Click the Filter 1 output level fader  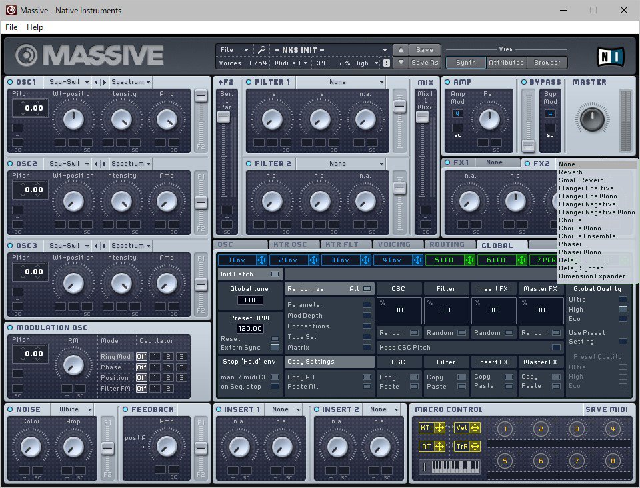coord(399,107)
